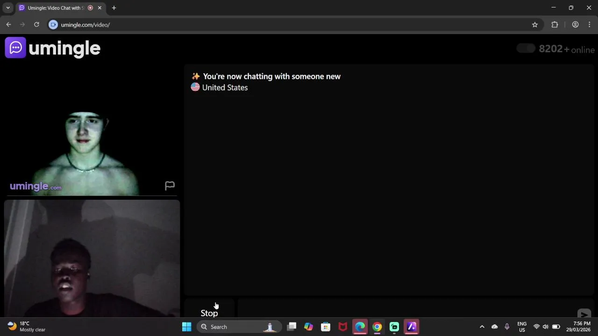Open McAfee from the taskbar

[343, 327]
